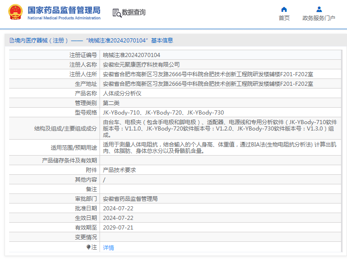
Task: Click the 注册人名称 label
Action: 83,65
